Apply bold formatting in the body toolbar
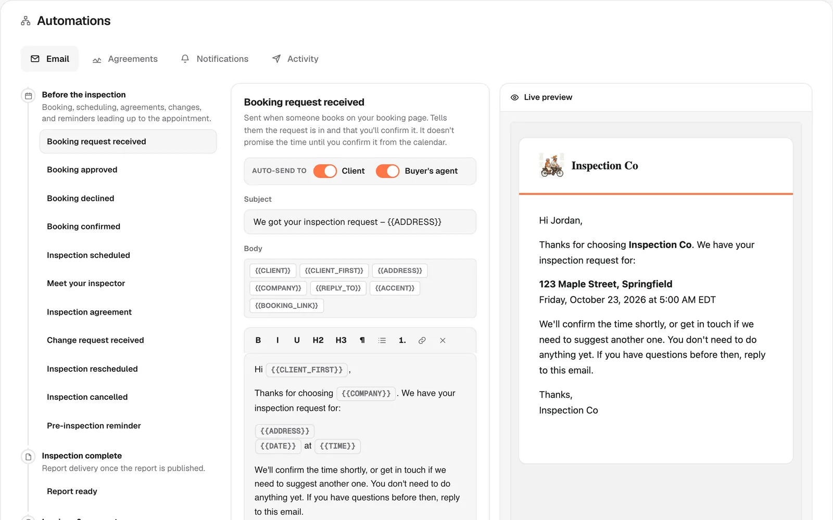833x520 pixels. click(258, 340)
